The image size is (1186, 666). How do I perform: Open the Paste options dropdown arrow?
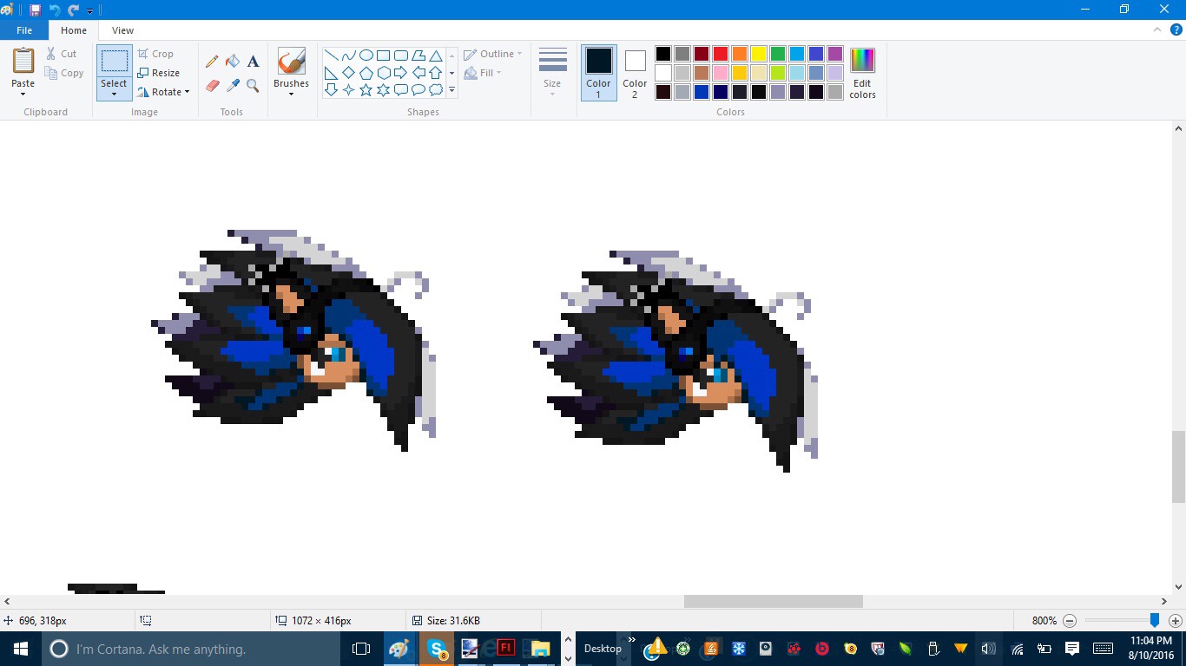23,94
